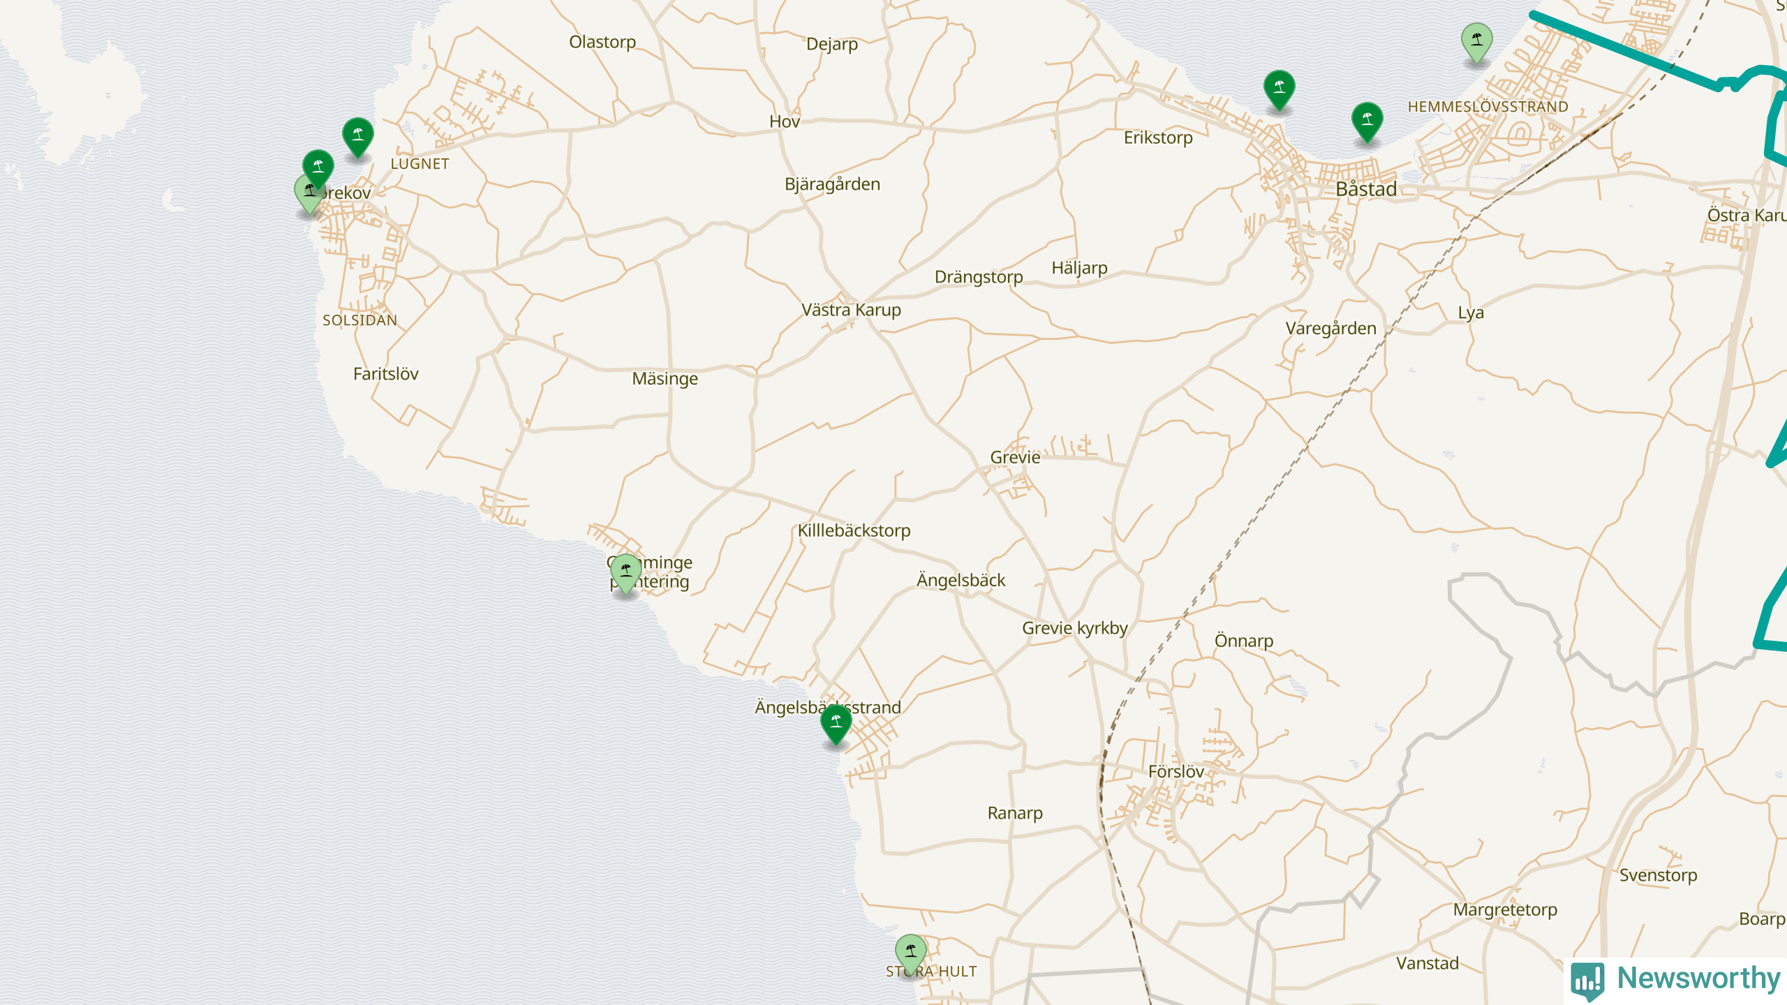Click the Drängstorp label
1787x1005 pixels.
pos(979,277)
